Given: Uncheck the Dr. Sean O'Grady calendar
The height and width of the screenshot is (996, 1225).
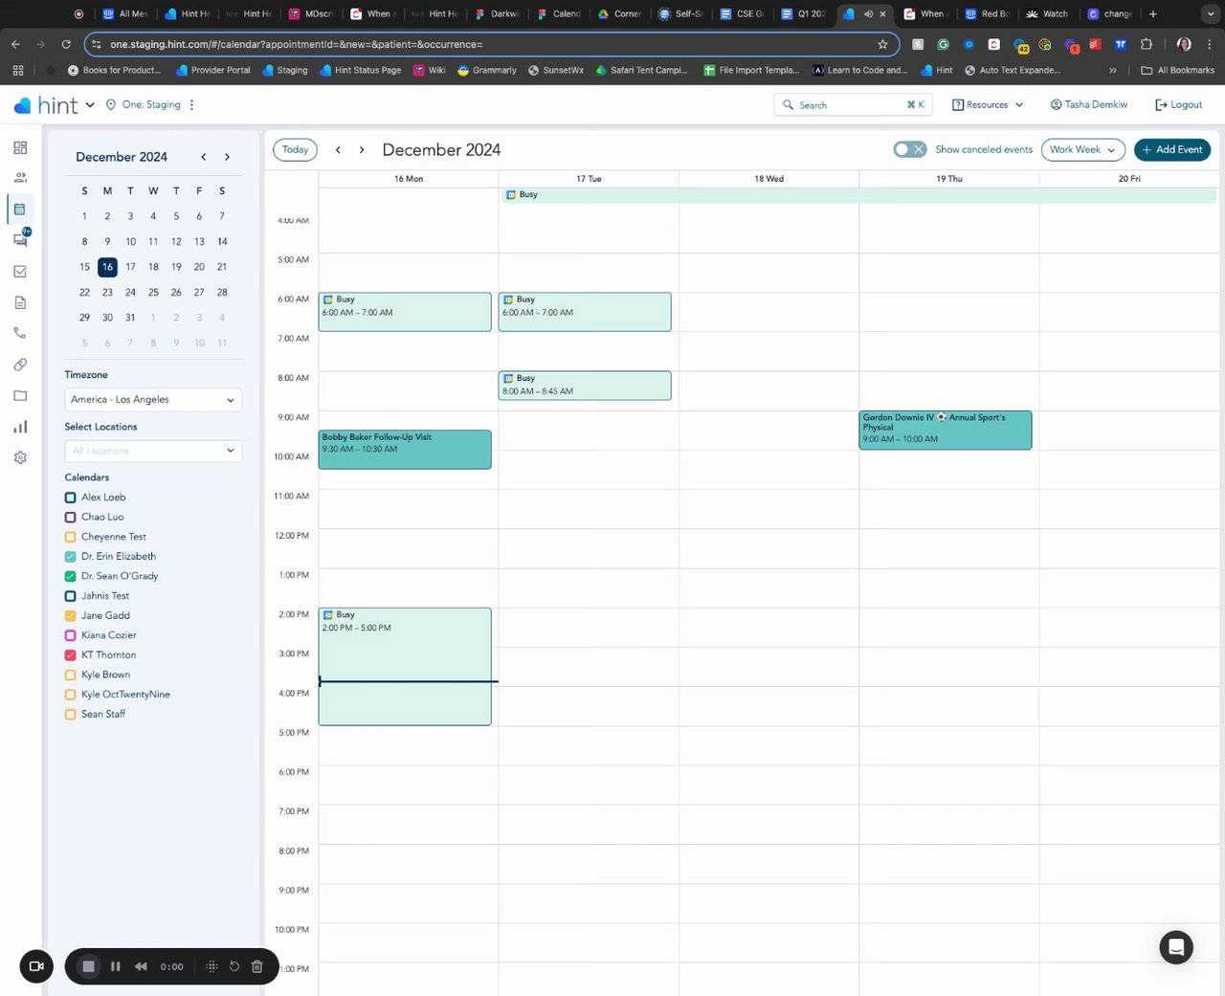Looking at the screenshot, I should click(70, 576).
